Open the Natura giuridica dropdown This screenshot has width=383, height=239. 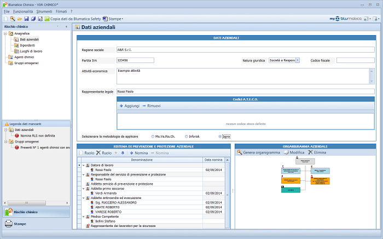point(298,60)
